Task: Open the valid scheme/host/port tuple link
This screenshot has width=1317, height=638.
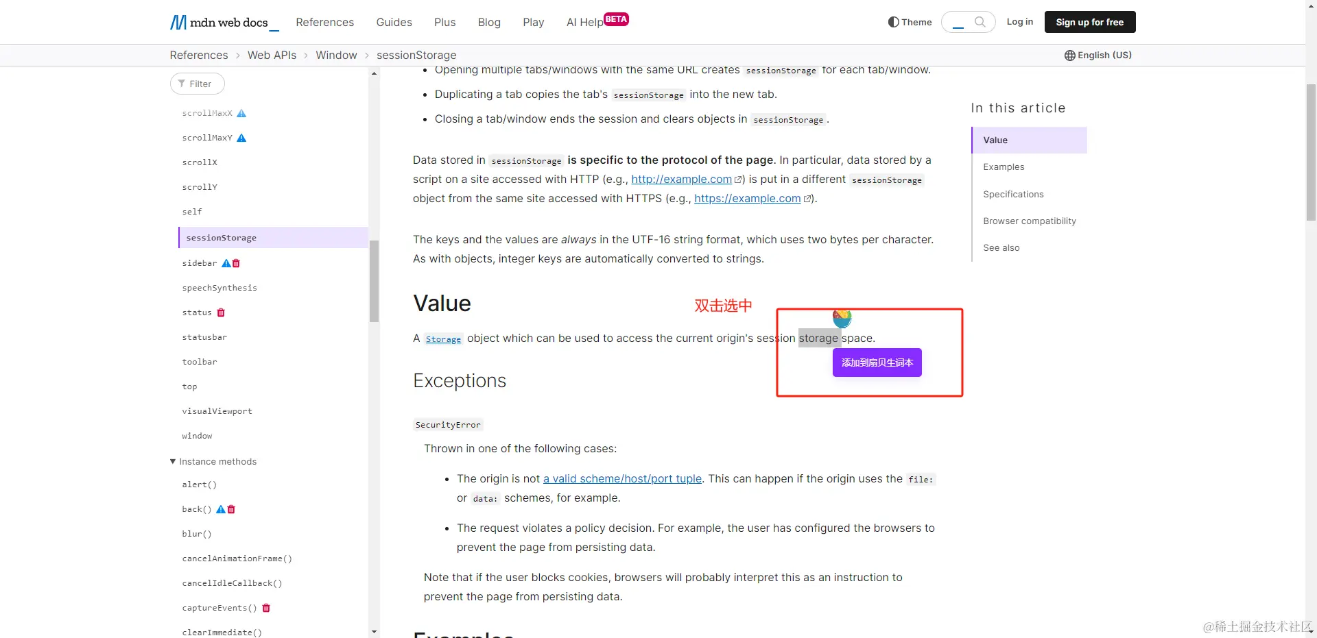Action: [x=622, y=478]
